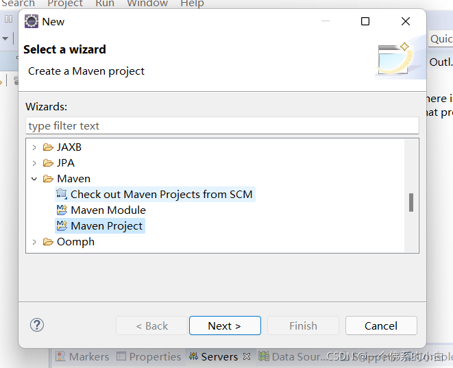Viewport: 453px width, 368px height.
Task: Click the Cancel button
Action: [381, 326]
